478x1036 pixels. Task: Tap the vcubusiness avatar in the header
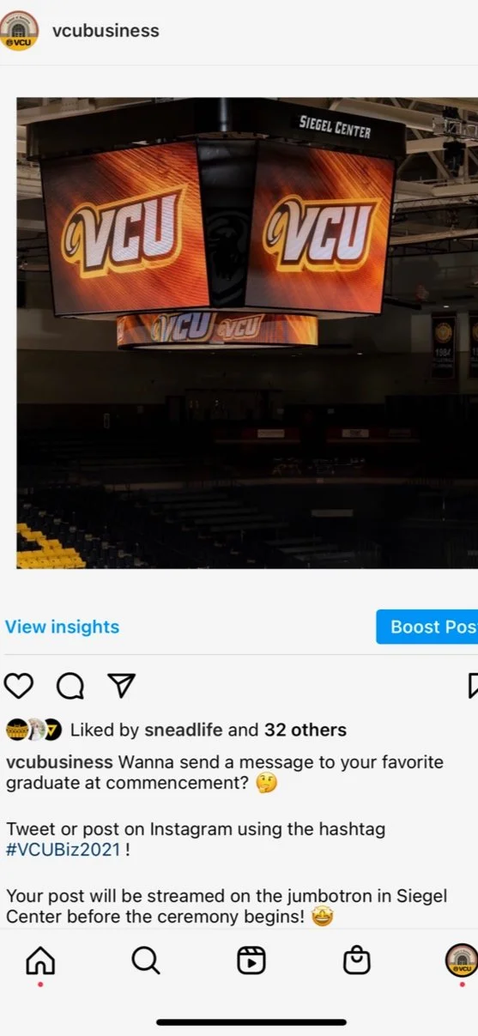point(18,31)
